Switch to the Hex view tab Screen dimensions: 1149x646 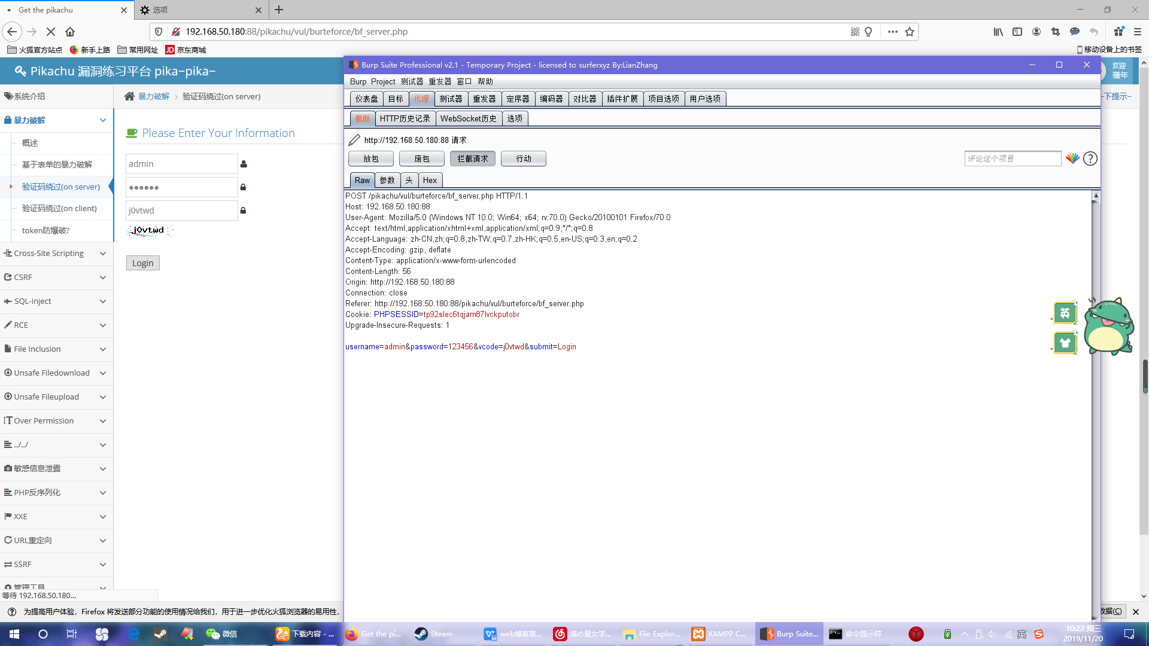pos(430,180)
